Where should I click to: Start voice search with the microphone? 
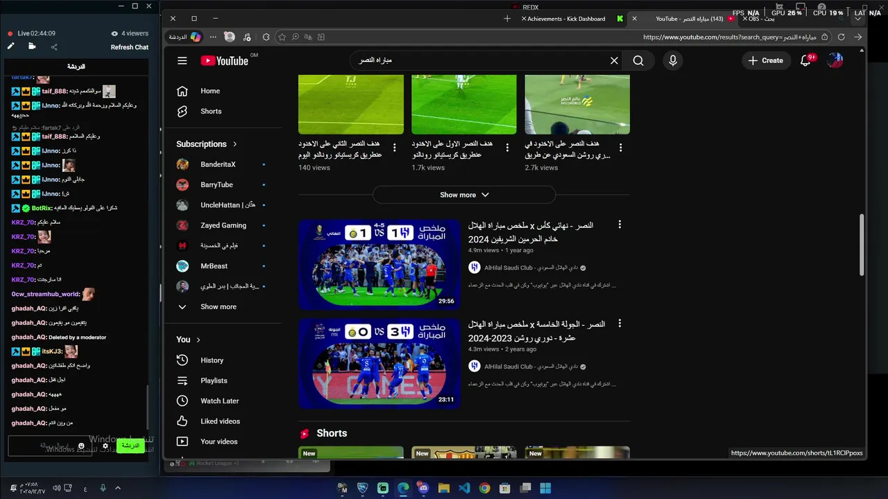672,60
